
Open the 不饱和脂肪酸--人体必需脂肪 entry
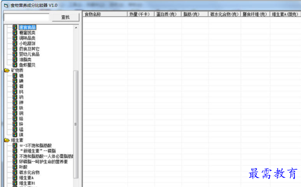(x=46, y=156)
